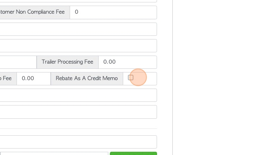This screenshot has width=277, height=155.
Task: Click empty field directly above Trailer Processing Fee row
Action: click(x=78, y=46)
